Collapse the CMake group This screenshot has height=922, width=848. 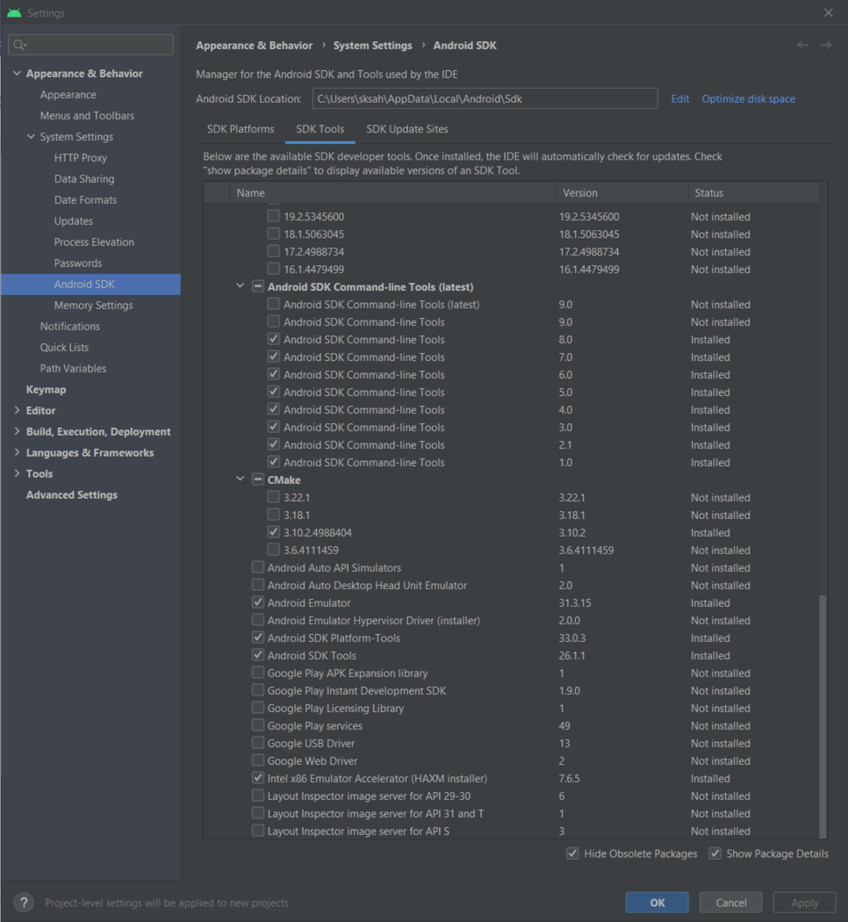tap(240, 479)
